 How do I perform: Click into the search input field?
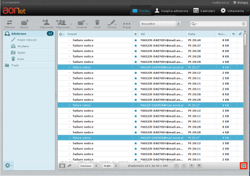pyautogui.click(x=219, y=24)
